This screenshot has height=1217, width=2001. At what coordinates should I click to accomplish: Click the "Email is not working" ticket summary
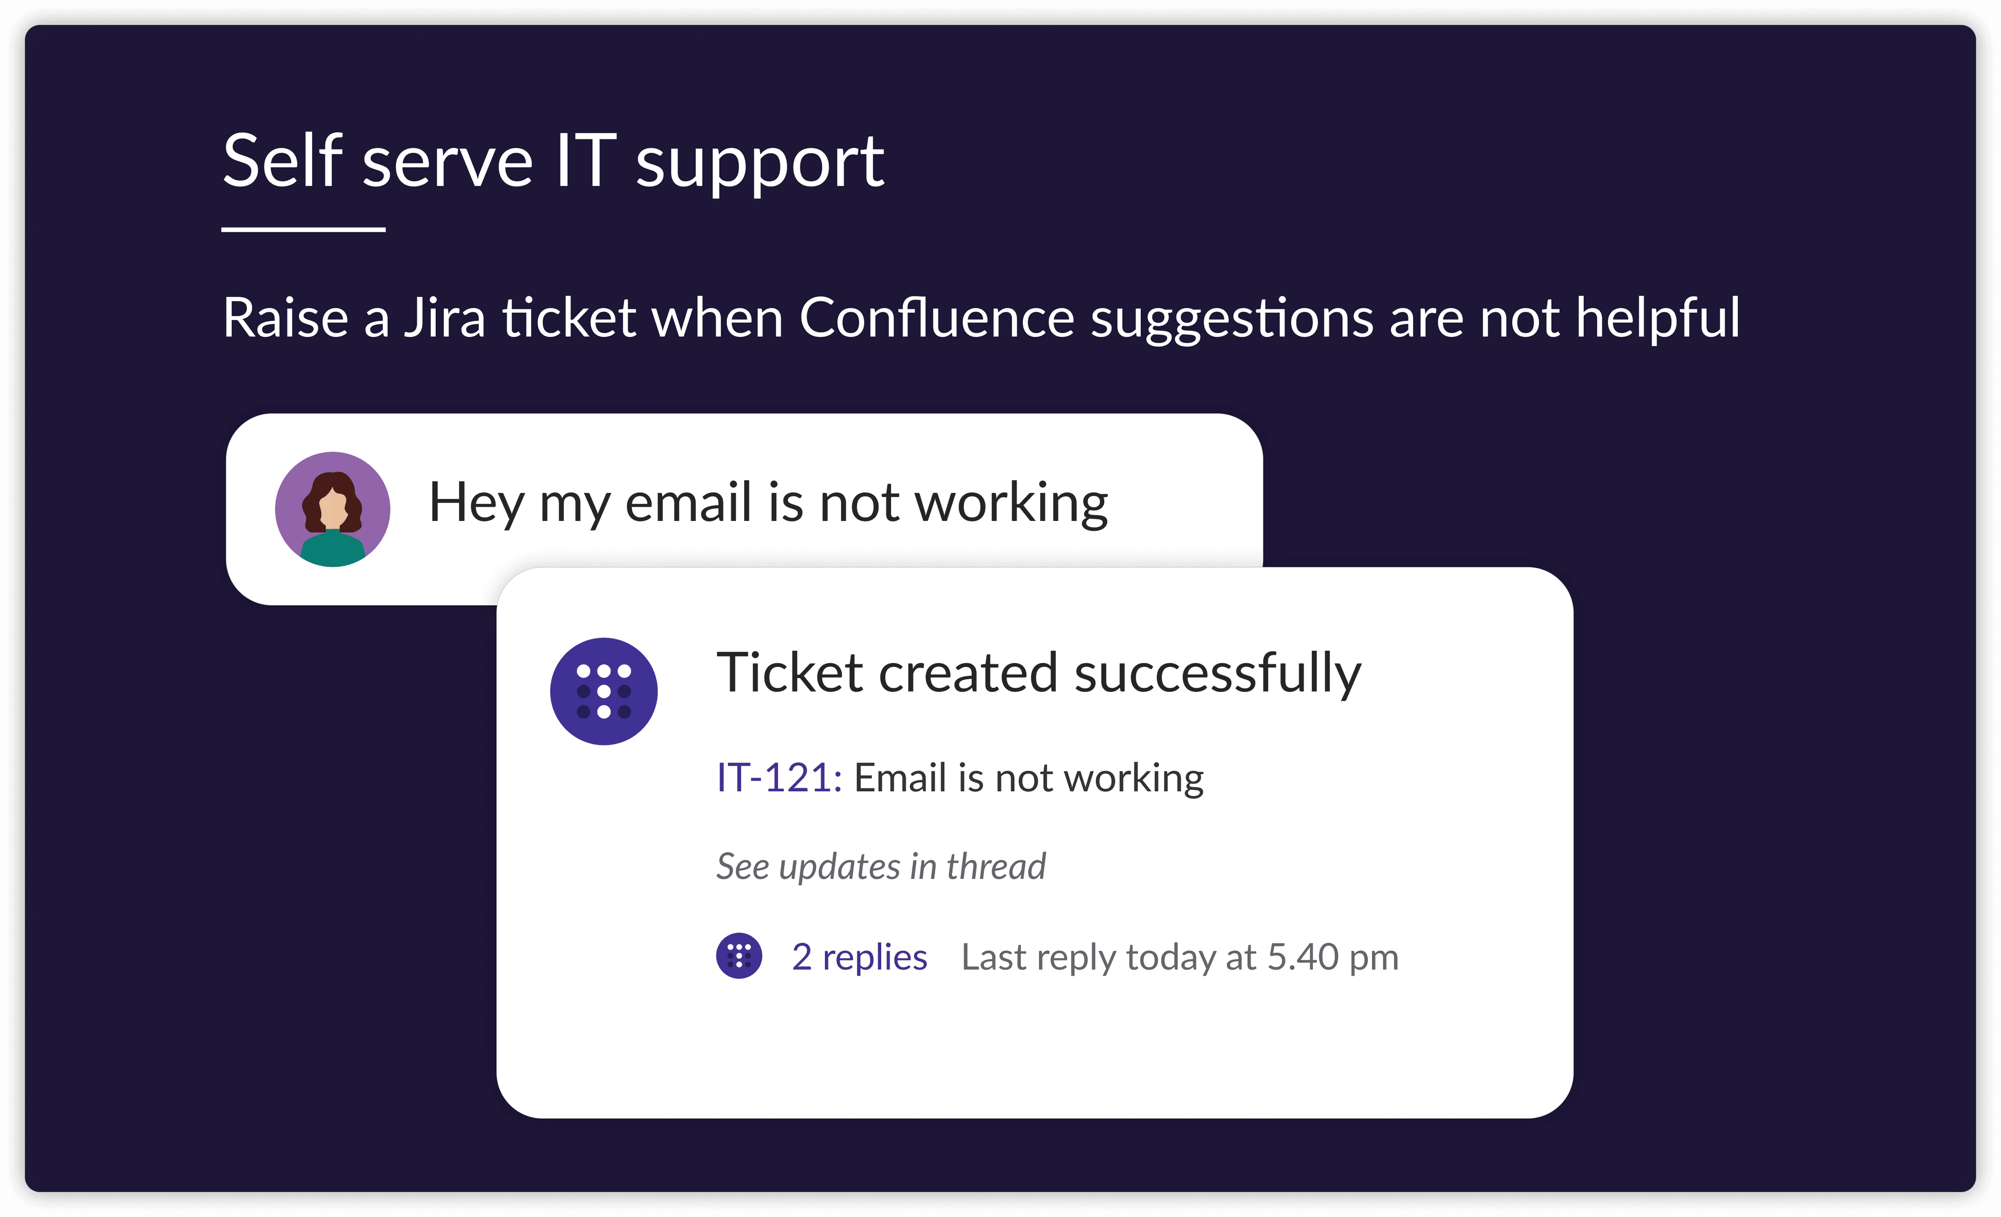click(x=1028, y=778)
